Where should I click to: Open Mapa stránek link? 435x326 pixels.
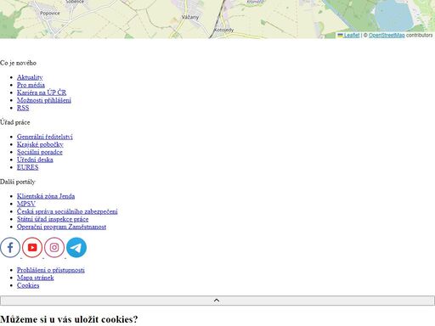point(36,278)
